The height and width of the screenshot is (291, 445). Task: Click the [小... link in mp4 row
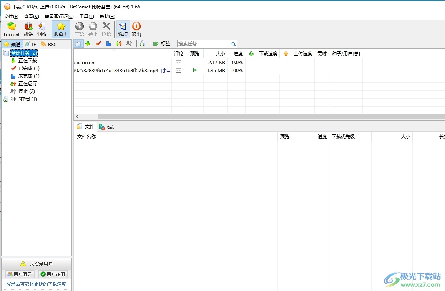pos(166,70)
